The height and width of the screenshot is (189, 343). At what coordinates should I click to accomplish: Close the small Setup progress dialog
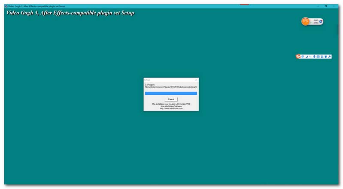point(196,80)
